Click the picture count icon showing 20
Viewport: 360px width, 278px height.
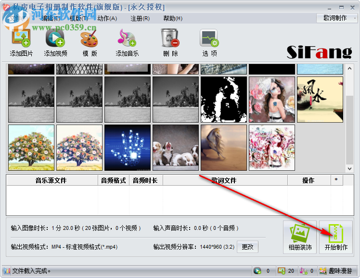tap(282, 271)
